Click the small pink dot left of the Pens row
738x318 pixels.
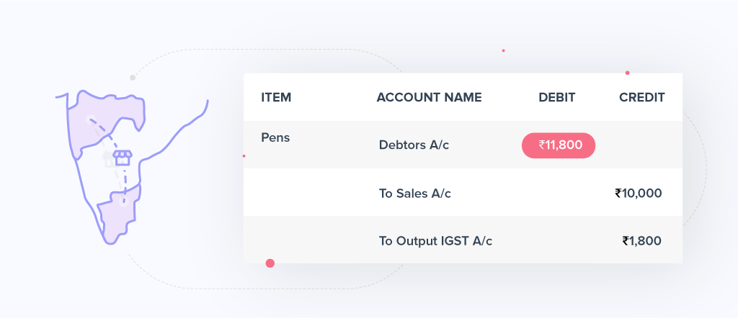[x=244, y=155]
